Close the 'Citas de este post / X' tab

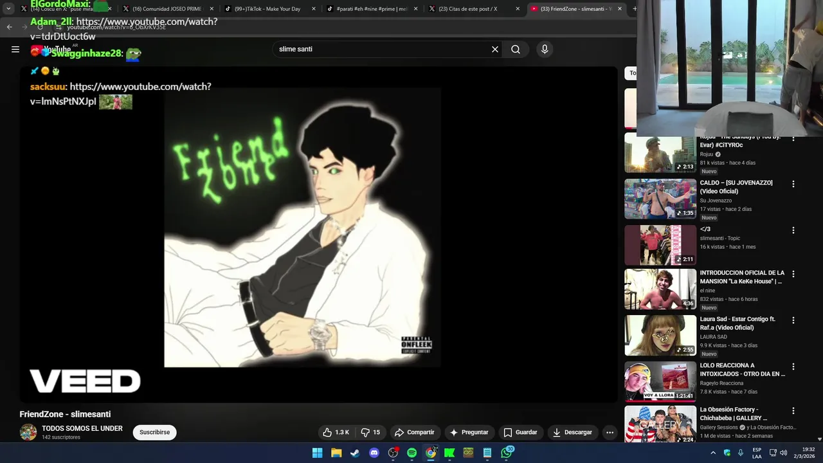[518, 9]
